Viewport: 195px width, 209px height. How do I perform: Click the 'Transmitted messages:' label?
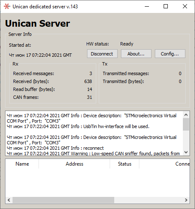pos(126,73)
